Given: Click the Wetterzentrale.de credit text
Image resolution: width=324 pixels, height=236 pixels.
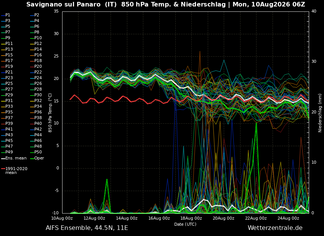Looking at the screenshot, I should [x=275, y=228].
